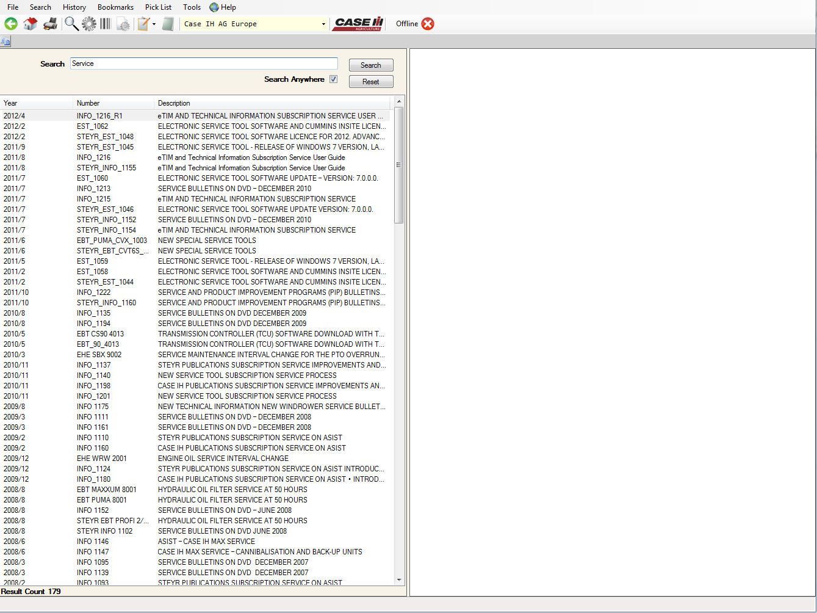Select row EBT PUMA 8001

195,500
